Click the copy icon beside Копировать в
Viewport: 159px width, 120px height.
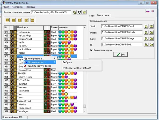coord(25,59)
